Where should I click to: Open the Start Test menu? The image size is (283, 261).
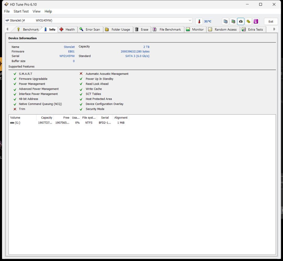[x=21, y=11]
